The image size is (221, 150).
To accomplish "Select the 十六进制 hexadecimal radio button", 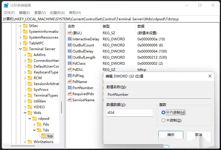I will 164,113.
